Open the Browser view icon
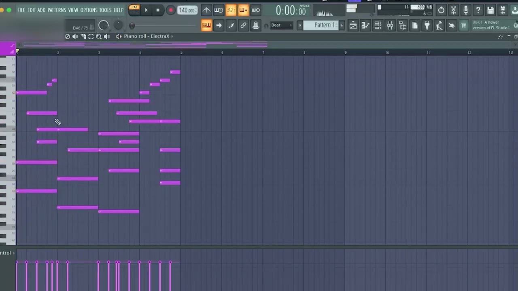This screenshot has width=518, height=291. (x=402, y=25)
